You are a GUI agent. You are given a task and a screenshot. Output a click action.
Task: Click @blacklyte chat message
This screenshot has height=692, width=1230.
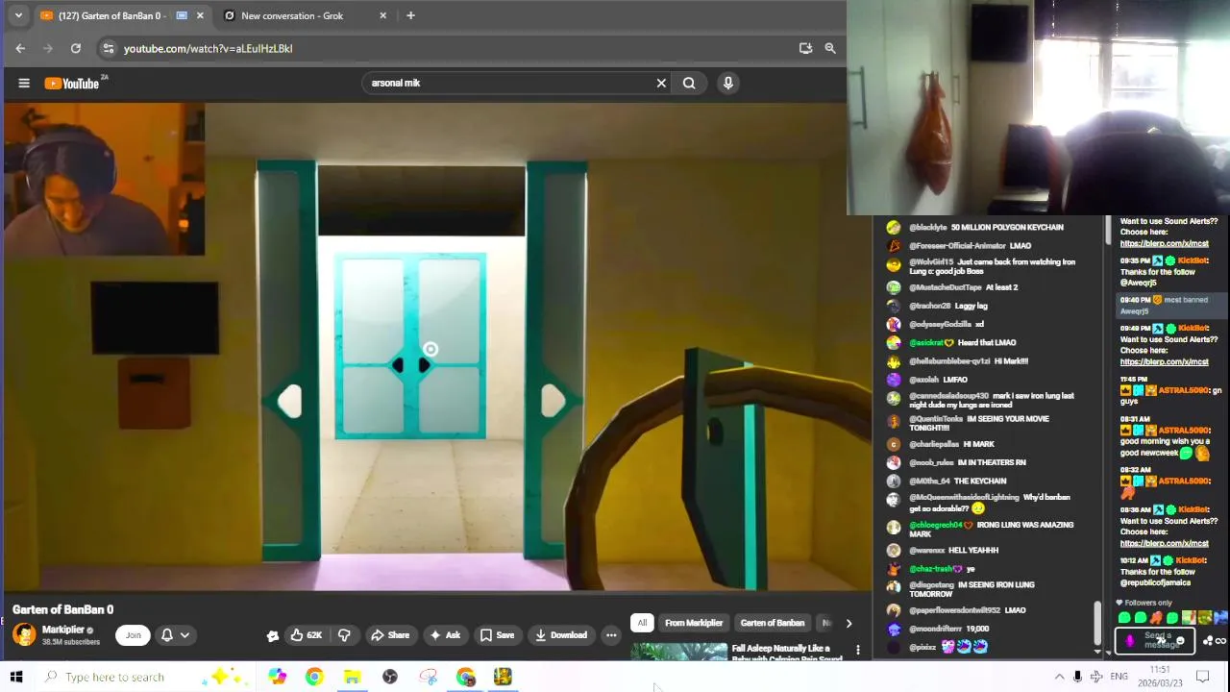tap(986, 227)
